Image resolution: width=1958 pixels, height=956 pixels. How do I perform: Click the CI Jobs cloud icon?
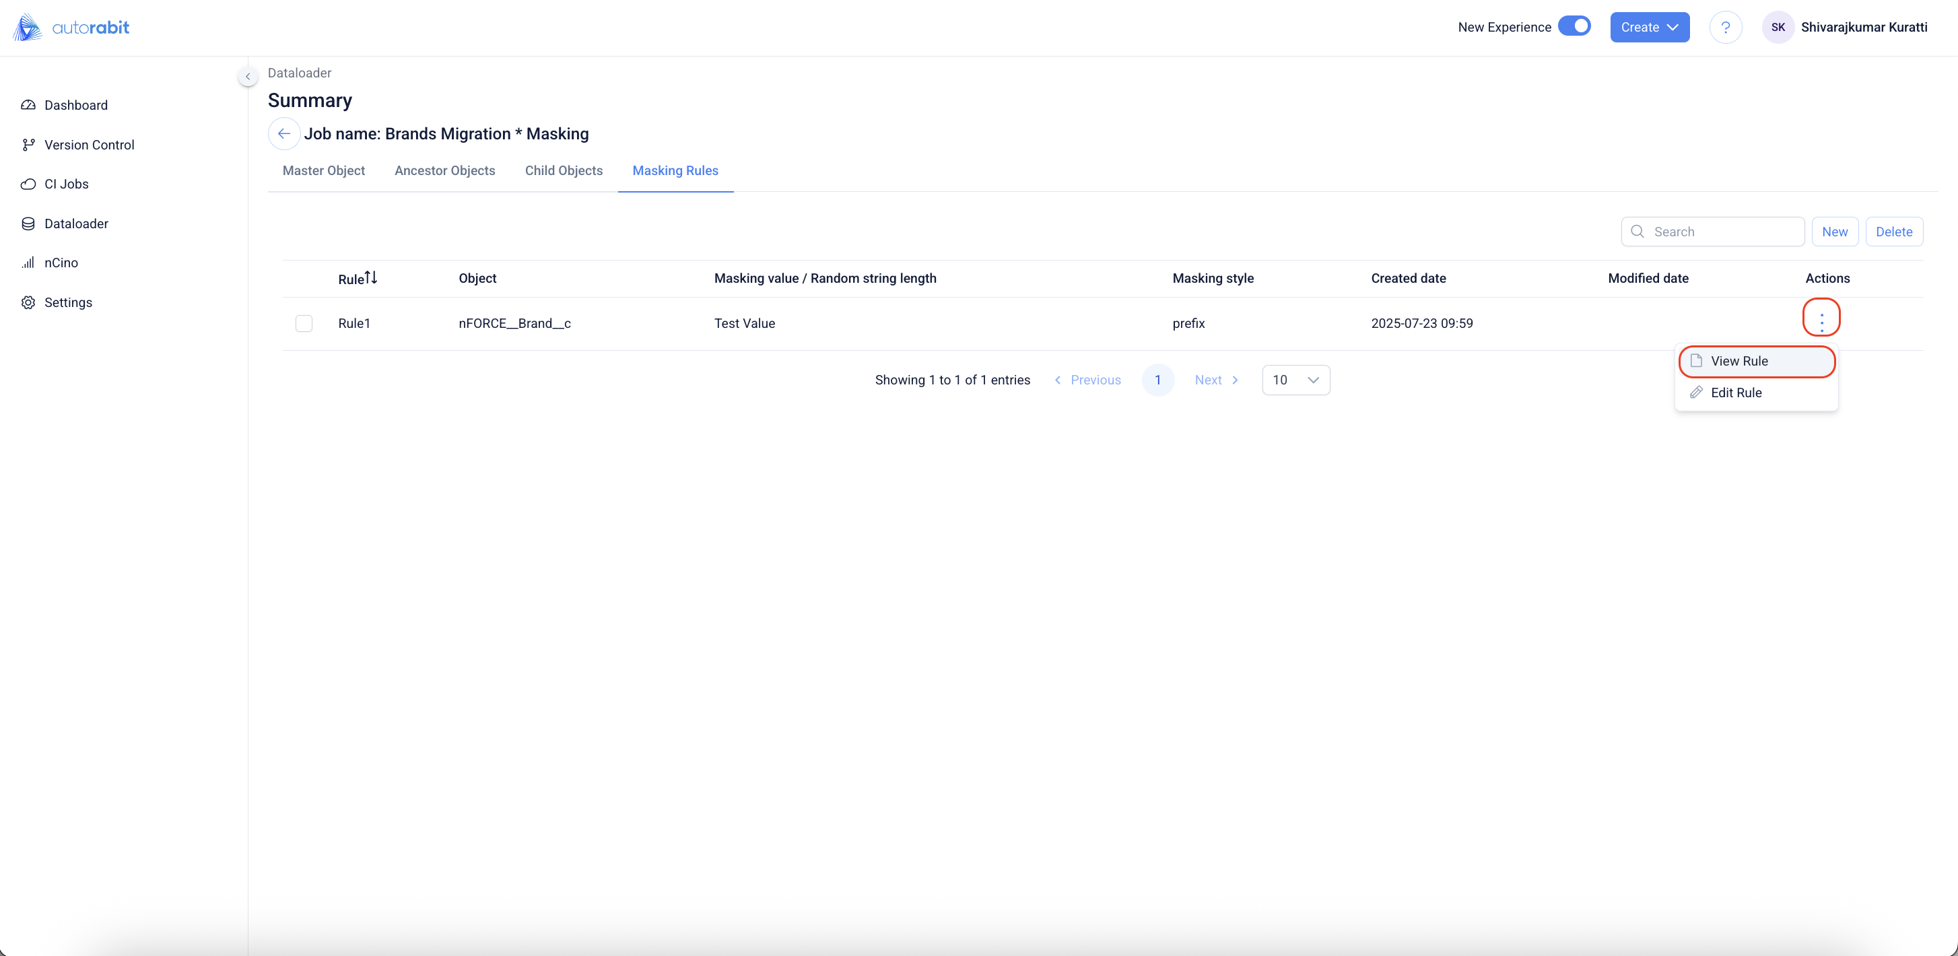(x=28, y=184)
